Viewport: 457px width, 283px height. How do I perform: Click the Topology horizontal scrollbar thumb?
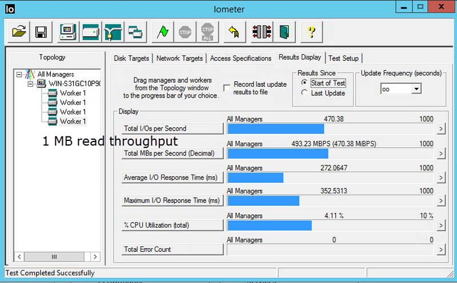click(x=54, y=257)
